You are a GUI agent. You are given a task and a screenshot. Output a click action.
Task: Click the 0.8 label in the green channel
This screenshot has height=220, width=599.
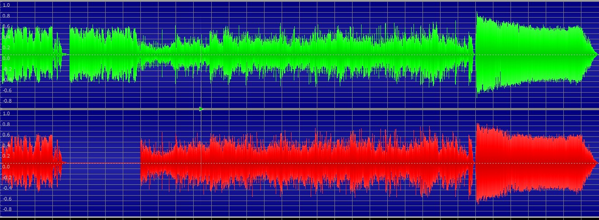6,16
